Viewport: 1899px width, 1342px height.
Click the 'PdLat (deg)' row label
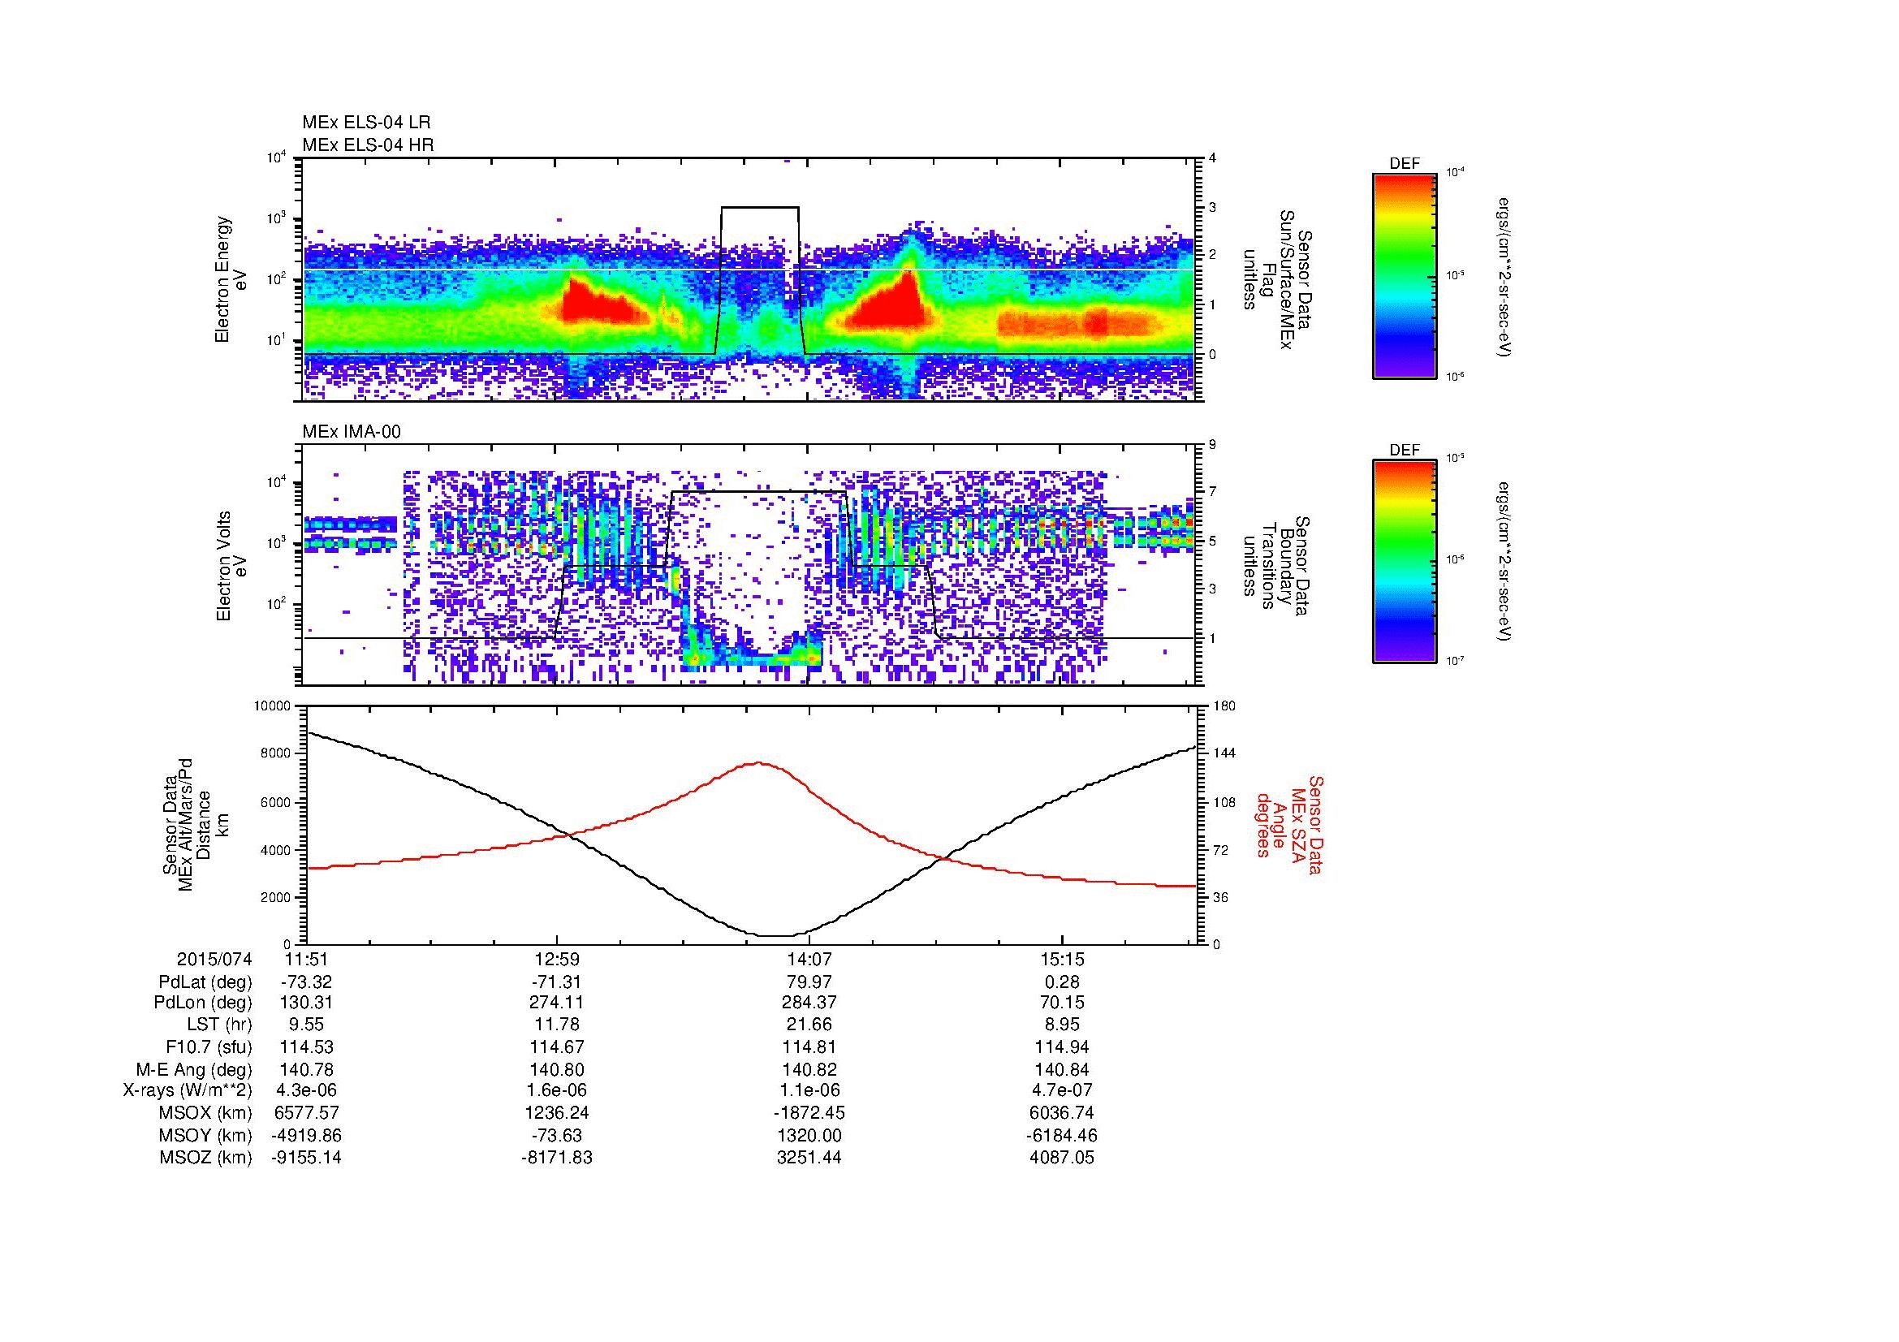coord(205,982)
